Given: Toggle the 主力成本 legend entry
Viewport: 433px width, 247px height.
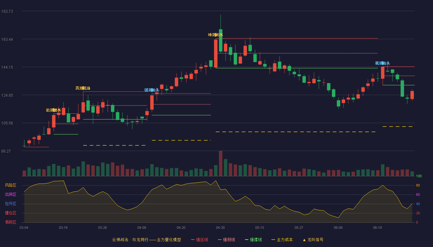Looking at the screenshot, I should pyautogui.click(x=282, y=240).
